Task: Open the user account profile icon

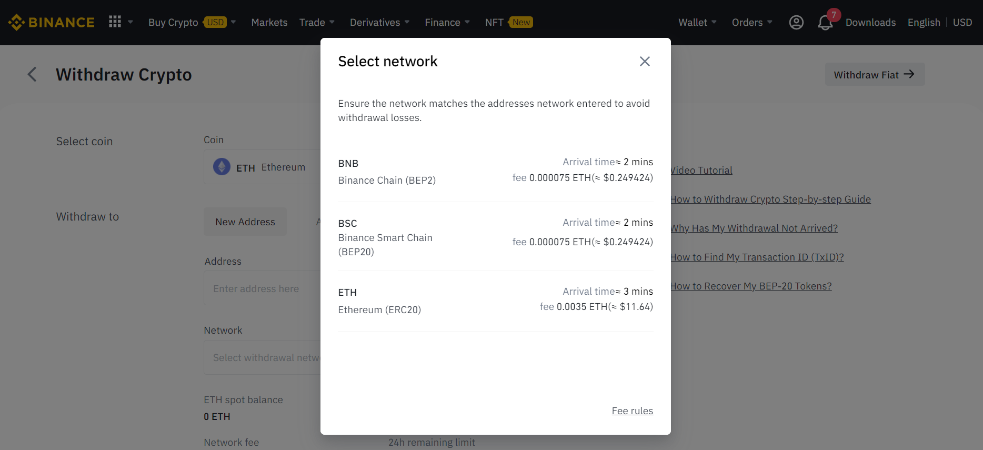Action: [x=796, y=22]
